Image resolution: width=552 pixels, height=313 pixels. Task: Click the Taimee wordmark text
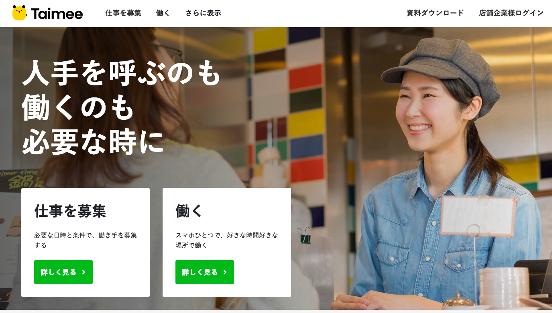point(57,14)
